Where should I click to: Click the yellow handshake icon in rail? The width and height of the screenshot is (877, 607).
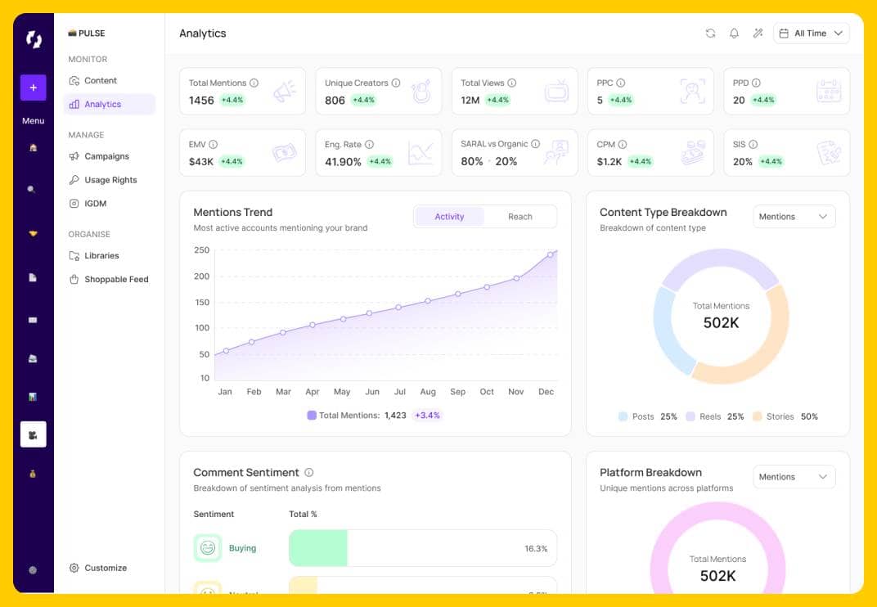coord(33,233)
